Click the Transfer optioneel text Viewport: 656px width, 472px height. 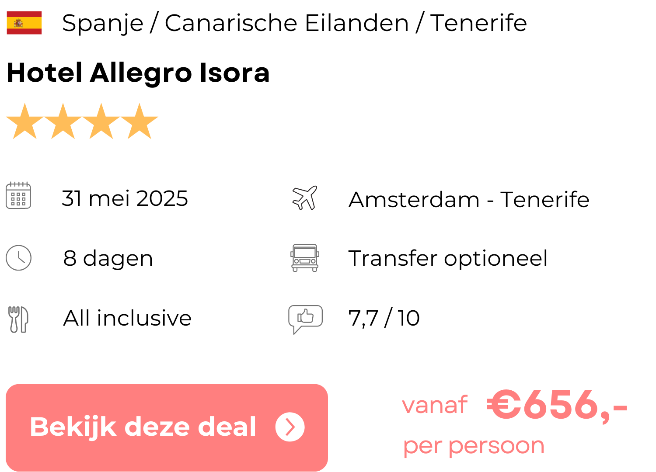tap(448, 258)
